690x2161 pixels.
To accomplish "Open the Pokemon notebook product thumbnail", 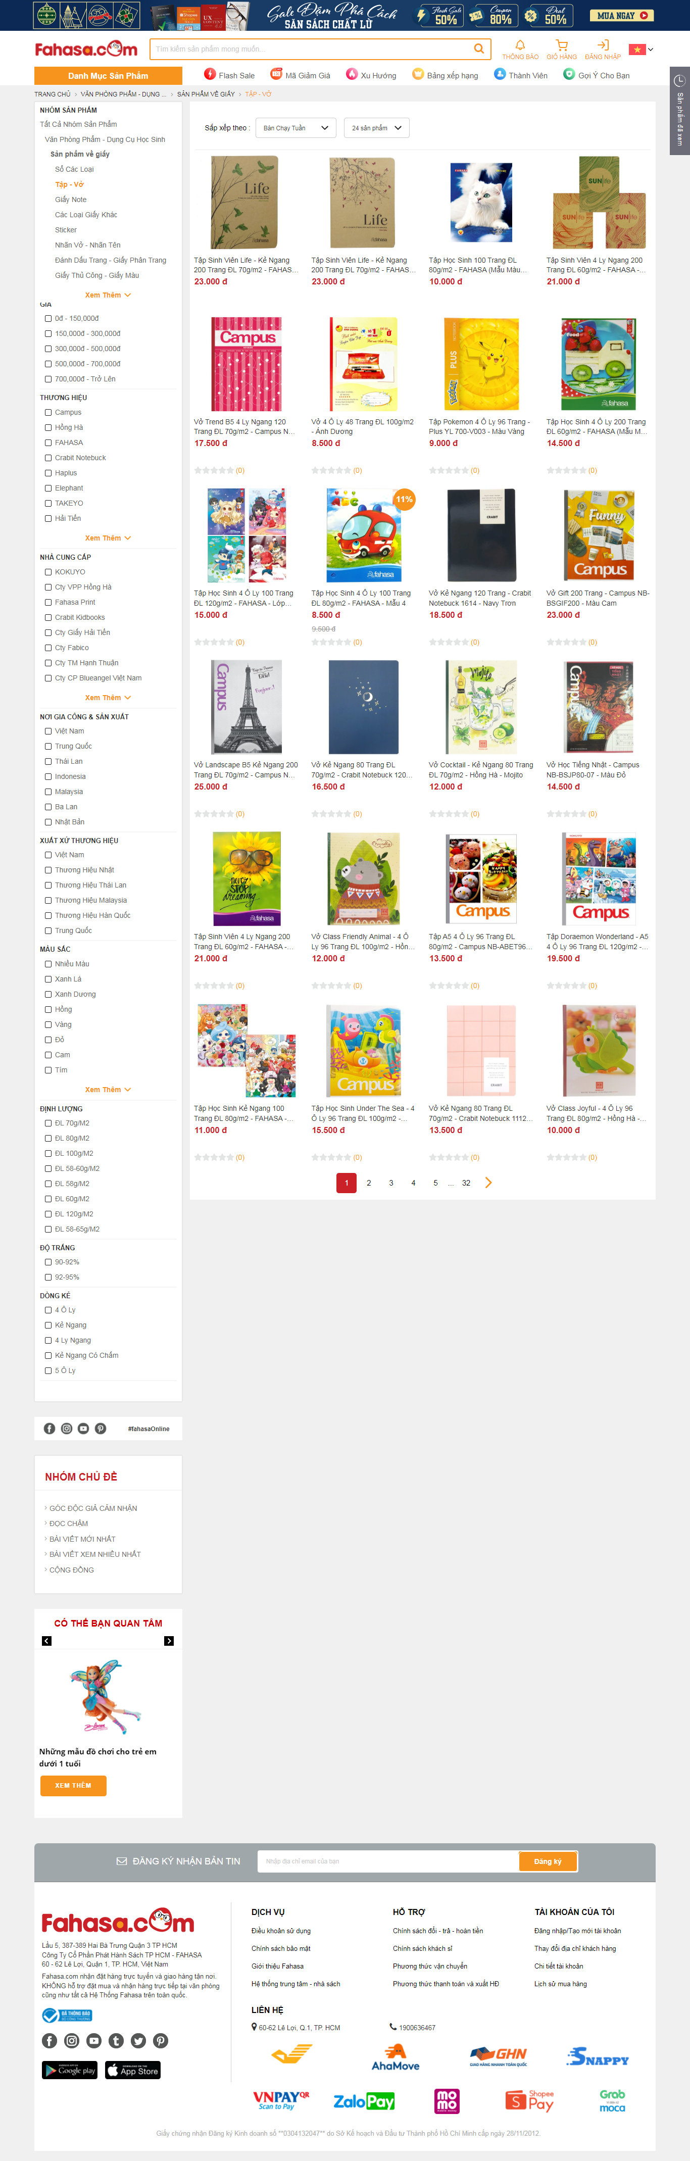I will coord(481,363).
